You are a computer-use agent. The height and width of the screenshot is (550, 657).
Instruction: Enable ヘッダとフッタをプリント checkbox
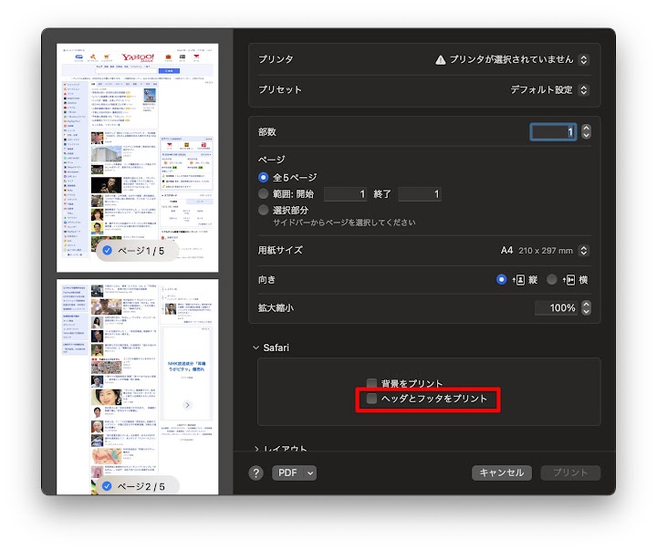[371, 399]
